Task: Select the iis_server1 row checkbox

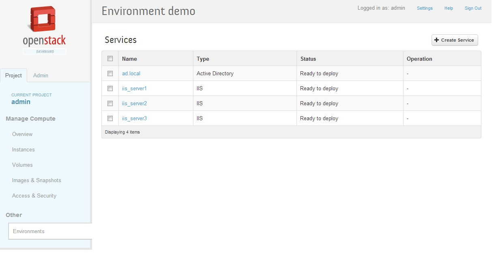Action: point(110,88)
